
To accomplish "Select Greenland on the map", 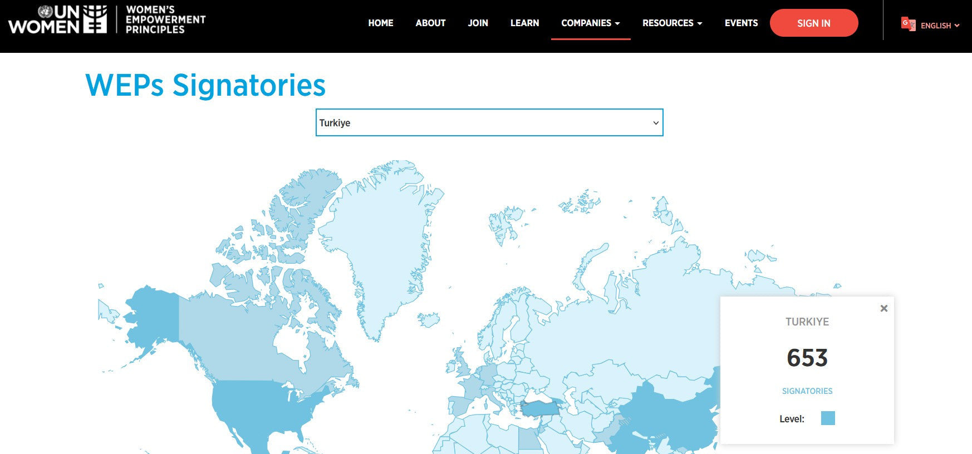I will pos(384,239).
